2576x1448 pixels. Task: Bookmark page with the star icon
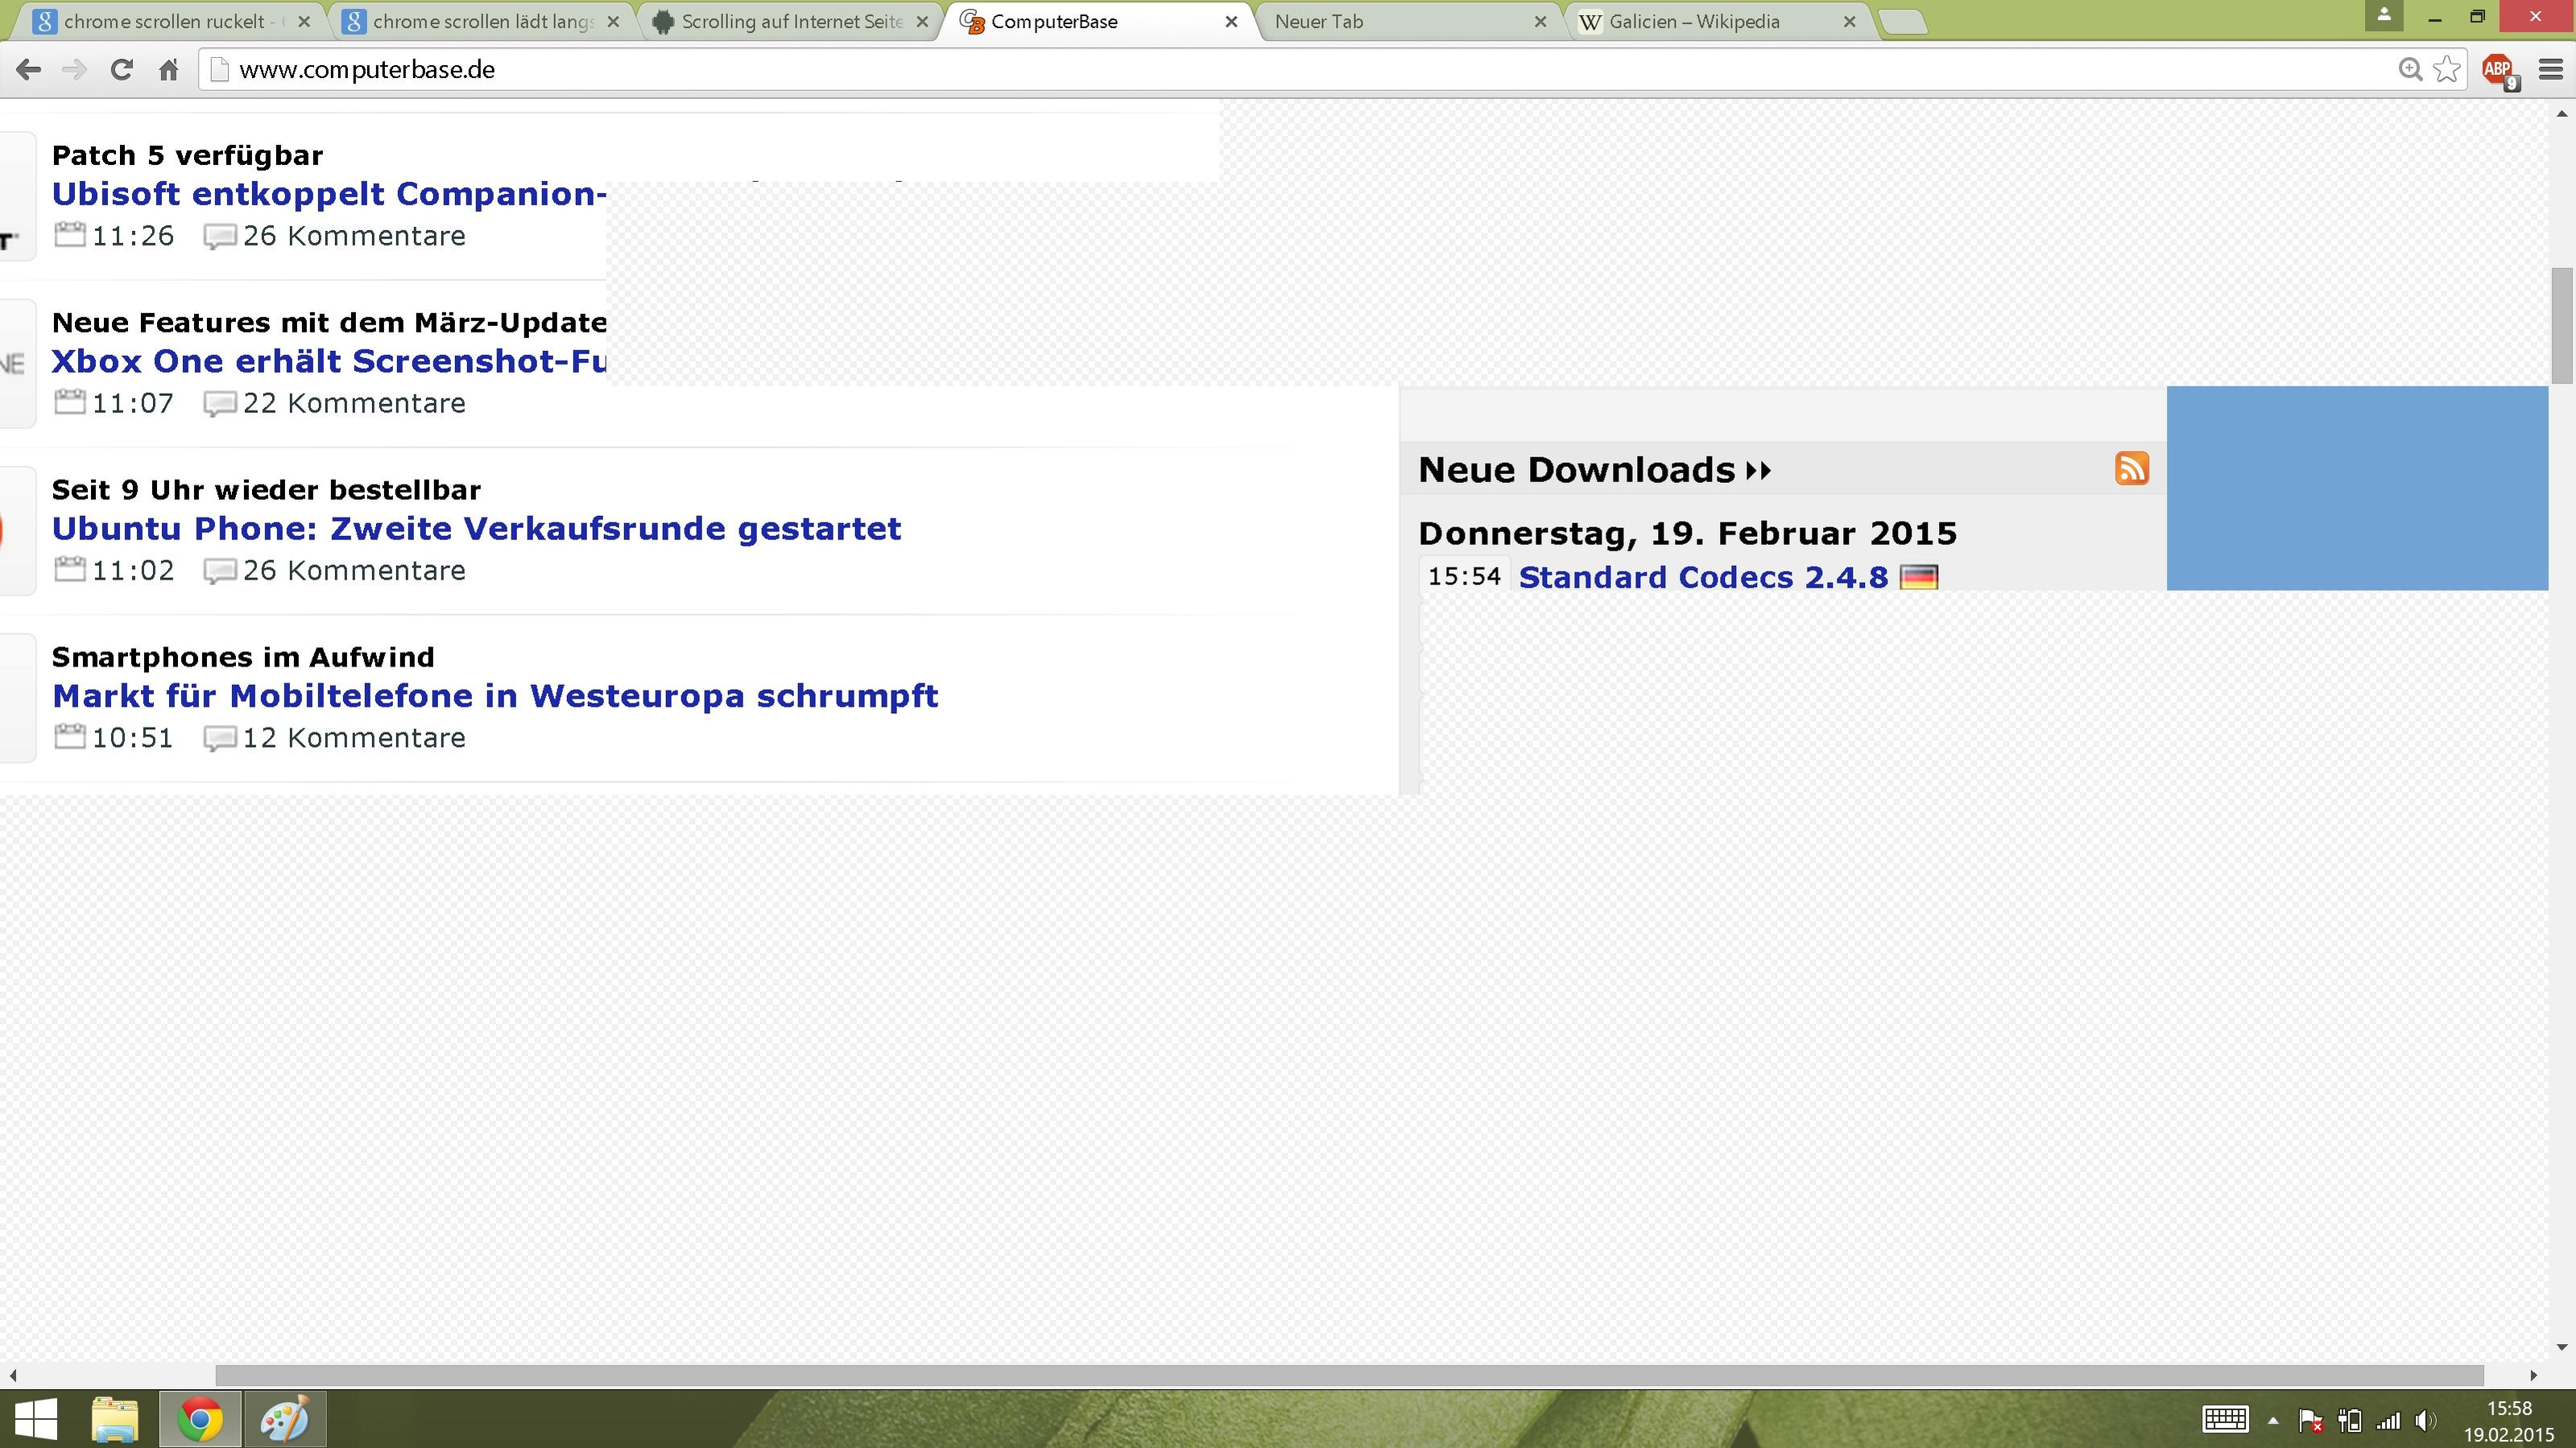(x=2446, y=69)
